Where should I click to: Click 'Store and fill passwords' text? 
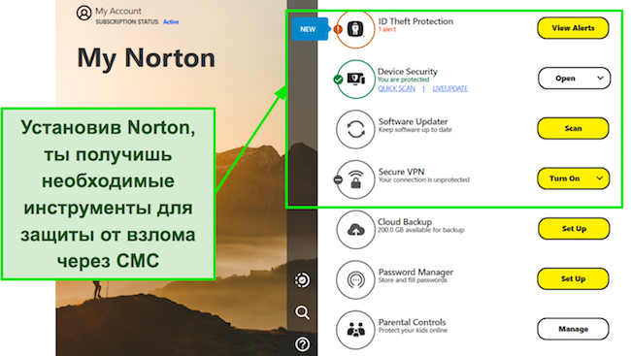tap(413, 280)
